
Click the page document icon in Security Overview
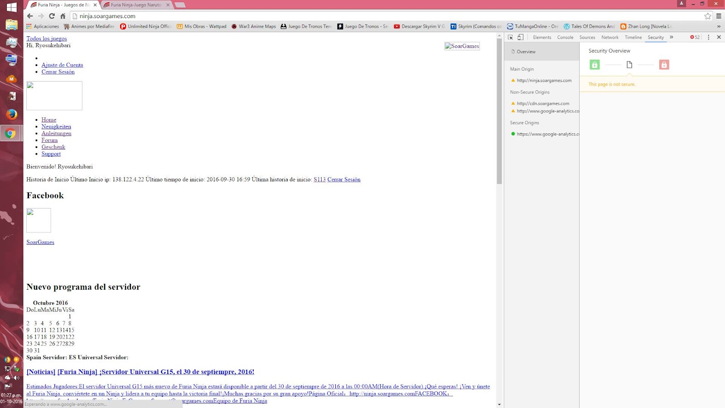point(629,65)
